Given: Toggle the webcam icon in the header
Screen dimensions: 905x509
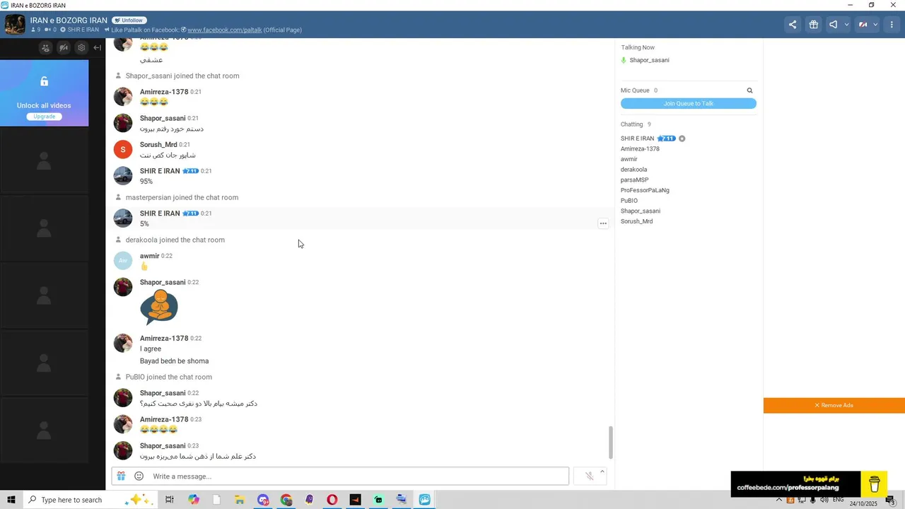Looking at the screenshot, I should coord(863,25).
